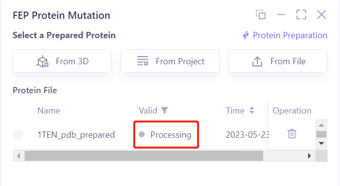
Task: Close the FEP Protein Mutation panel
Action: point(321,14)
